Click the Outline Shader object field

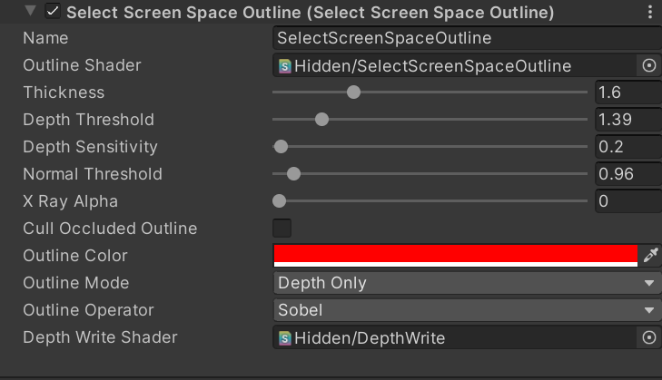[454, 65]
